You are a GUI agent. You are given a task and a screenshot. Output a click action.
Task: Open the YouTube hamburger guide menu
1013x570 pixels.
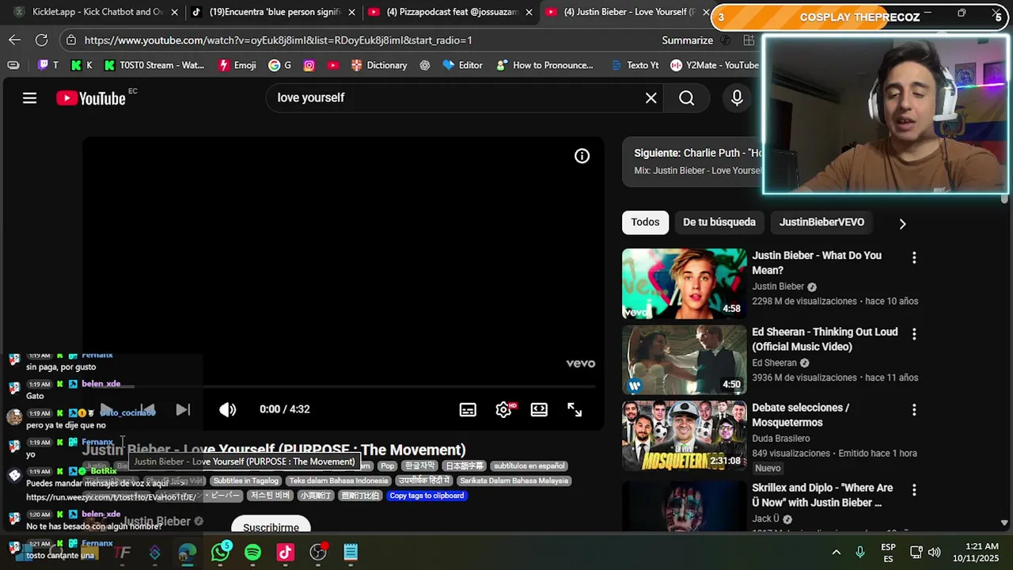(x=29, y=98)
